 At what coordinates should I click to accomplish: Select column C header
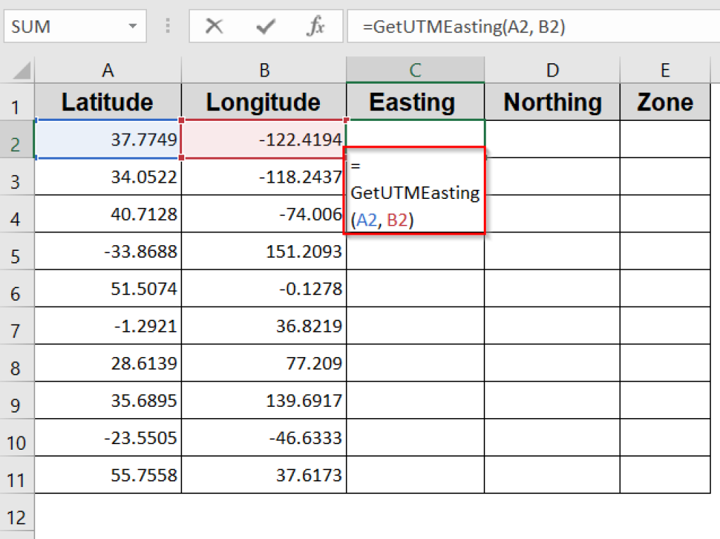[x=415, y=70]
